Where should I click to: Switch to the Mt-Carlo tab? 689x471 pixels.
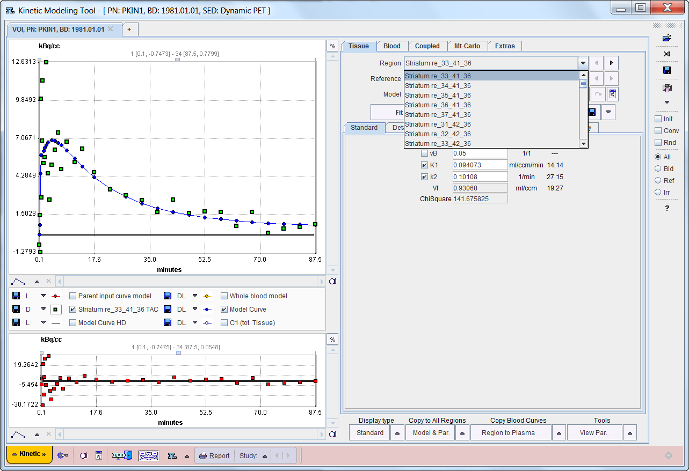467,46
